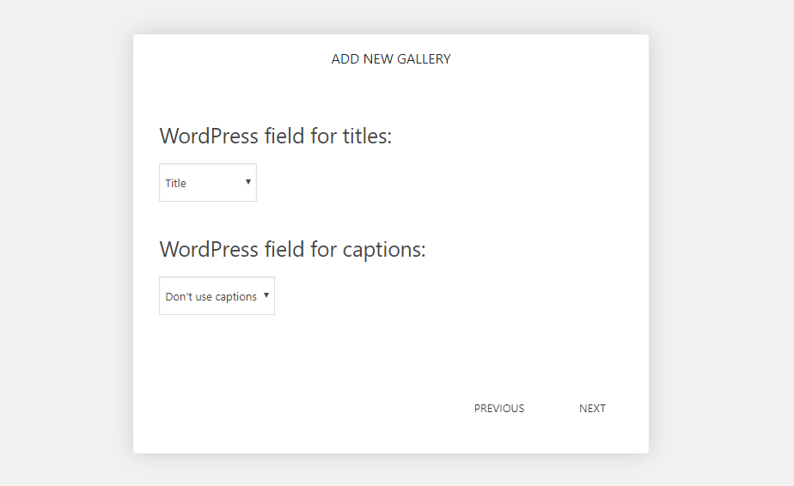794x486 pixels.
Task: Open the Title dropdown for titles field
Action: click(208, 182)
